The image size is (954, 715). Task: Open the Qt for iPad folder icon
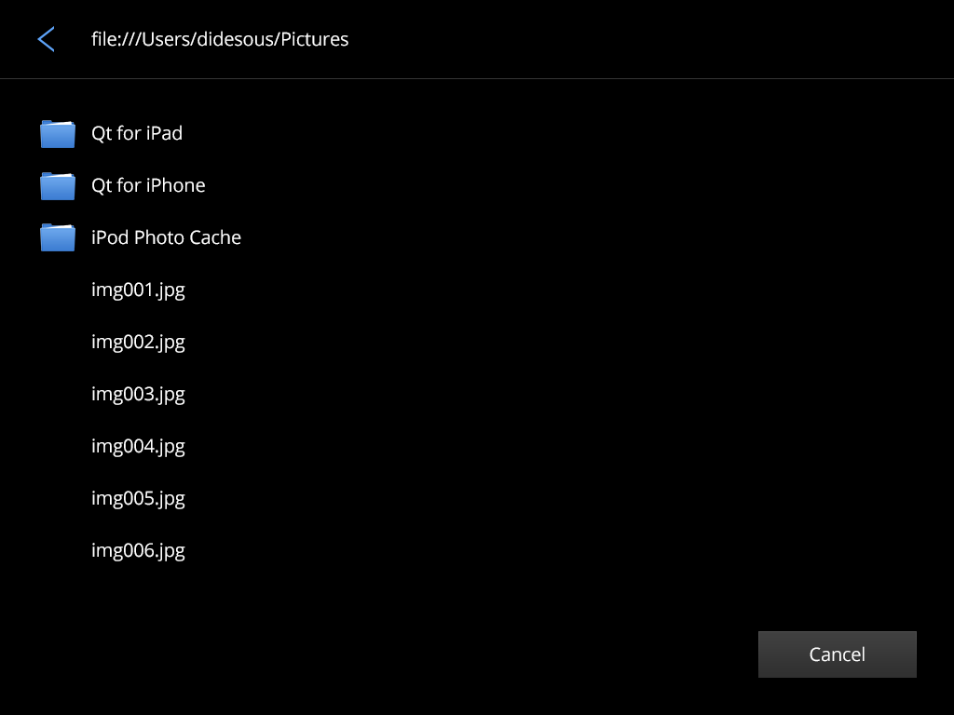coord(58,134)
